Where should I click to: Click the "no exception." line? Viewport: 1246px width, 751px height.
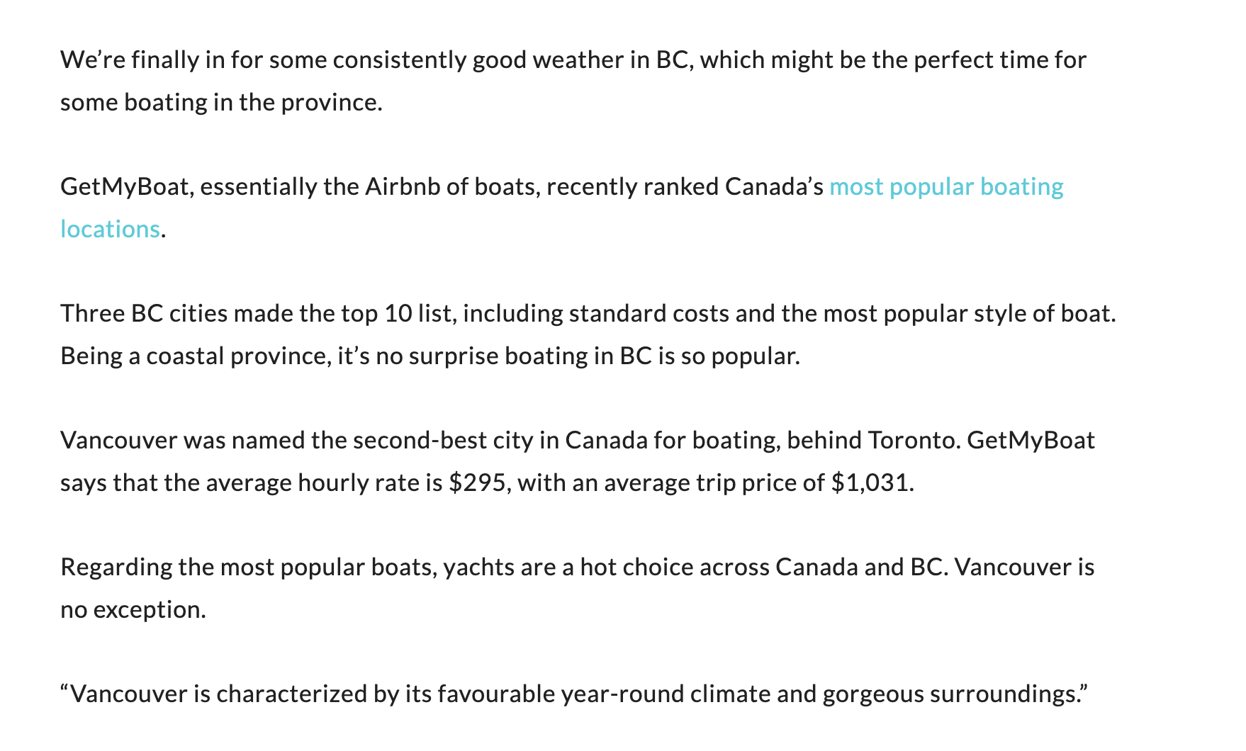pyautogui.click(x=133, y=610)
